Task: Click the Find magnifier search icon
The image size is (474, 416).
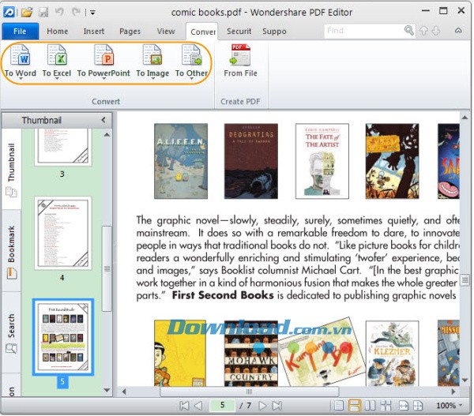Action: 409,31
